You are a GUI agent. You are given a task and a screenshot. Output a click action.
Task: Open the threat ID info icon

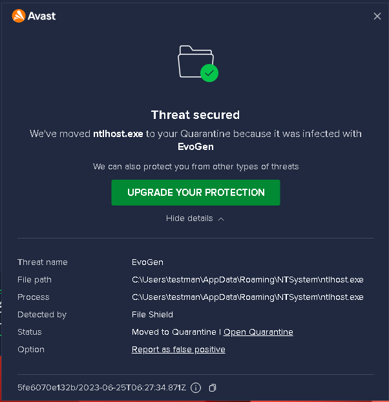(x=196, y=388)
